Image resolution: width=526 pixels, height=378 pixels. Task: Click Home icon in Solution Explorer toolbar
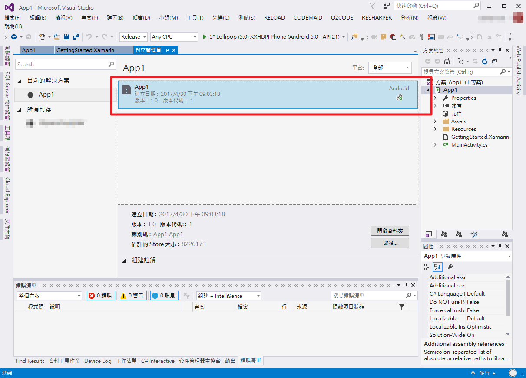click(447, 61)
